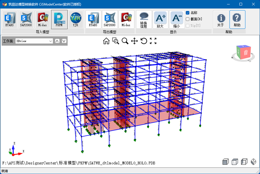
Task: Open the 帮助 help button
Action: point(237,19)
